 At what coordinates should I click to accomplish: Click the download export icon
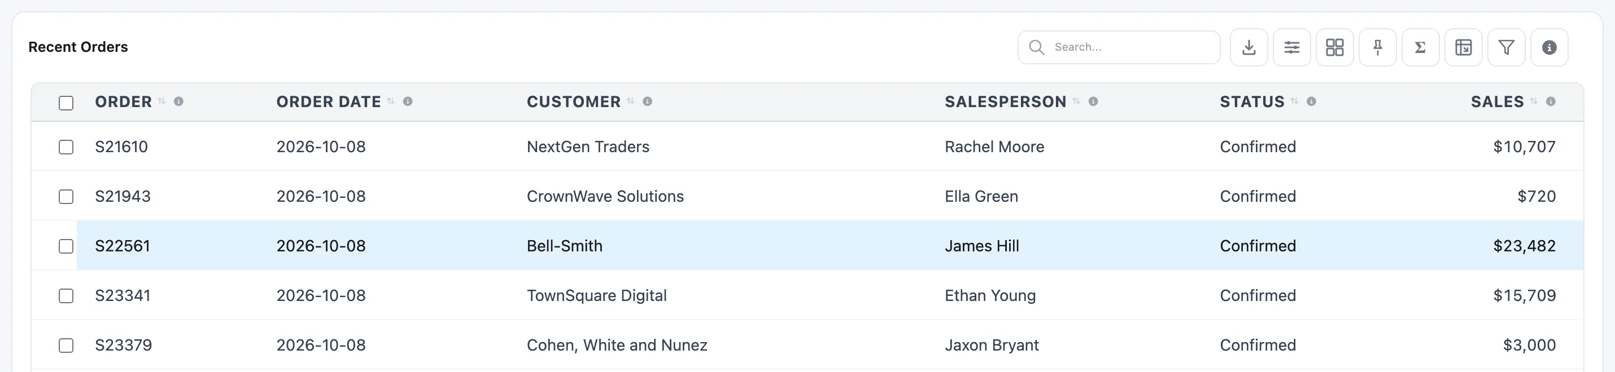[x=1249, y=47]
